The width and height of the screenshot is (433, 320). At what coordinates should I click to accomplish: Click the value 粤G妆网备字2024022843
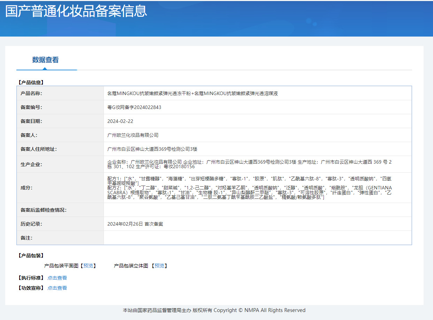coord(134,107)
